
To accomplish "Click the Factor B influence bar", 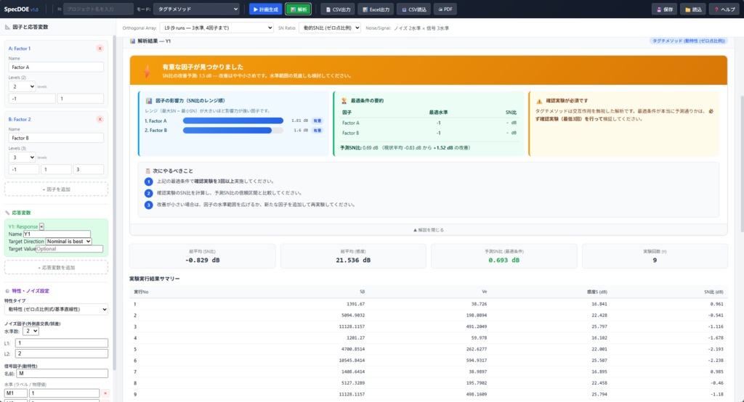I will (x=227, y=131).
